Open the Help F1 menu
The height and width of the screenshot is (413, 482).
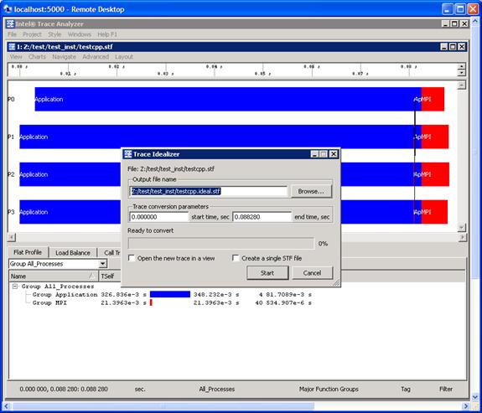click(107, 34)
